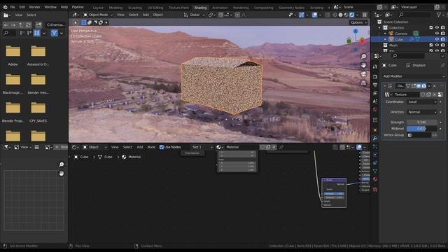
Task: Open image editor zoom magnifier gizmo
Action: (x=61, y=164)
